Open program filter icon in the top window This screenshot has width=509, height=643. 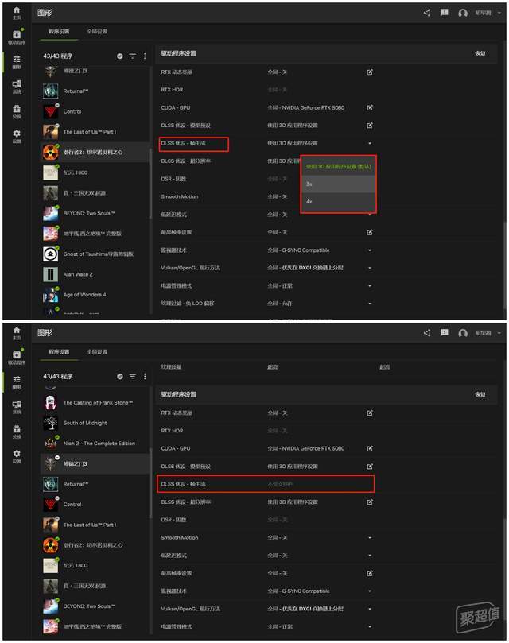pyautogui.click(x=132, y=56)
